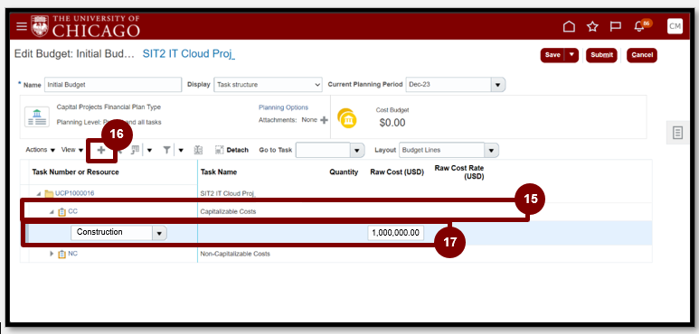Screen dimensions: 699x334
Task: Click the Detach button
Action: (231, 151)
